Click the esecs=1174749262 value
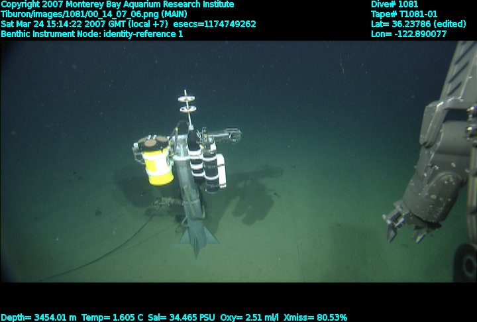 215,24
